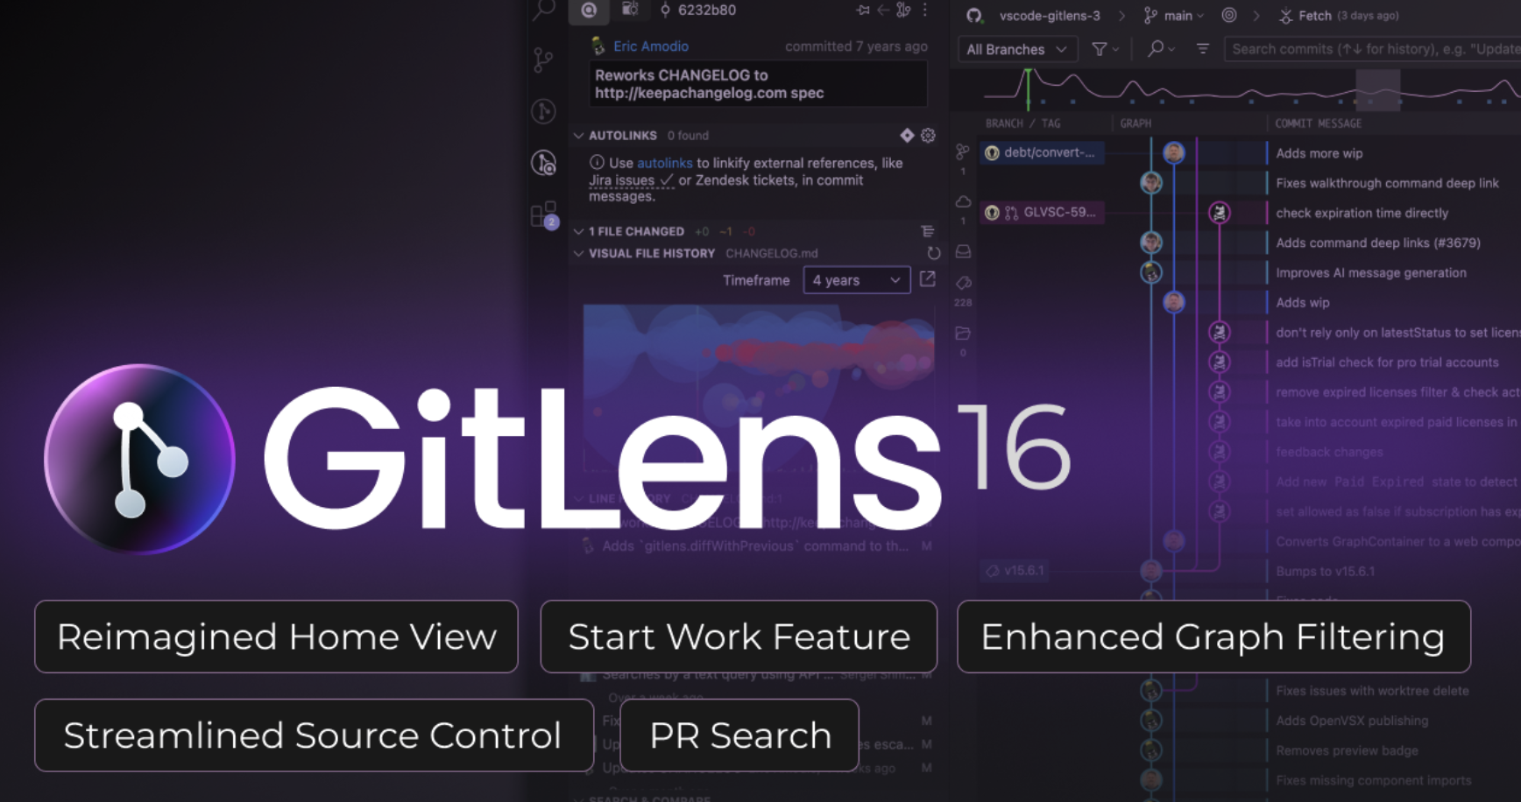The width and height of the screenshot is (1521, 802).
Task: Open the more actions kebab menu
Action: point(925,11)
